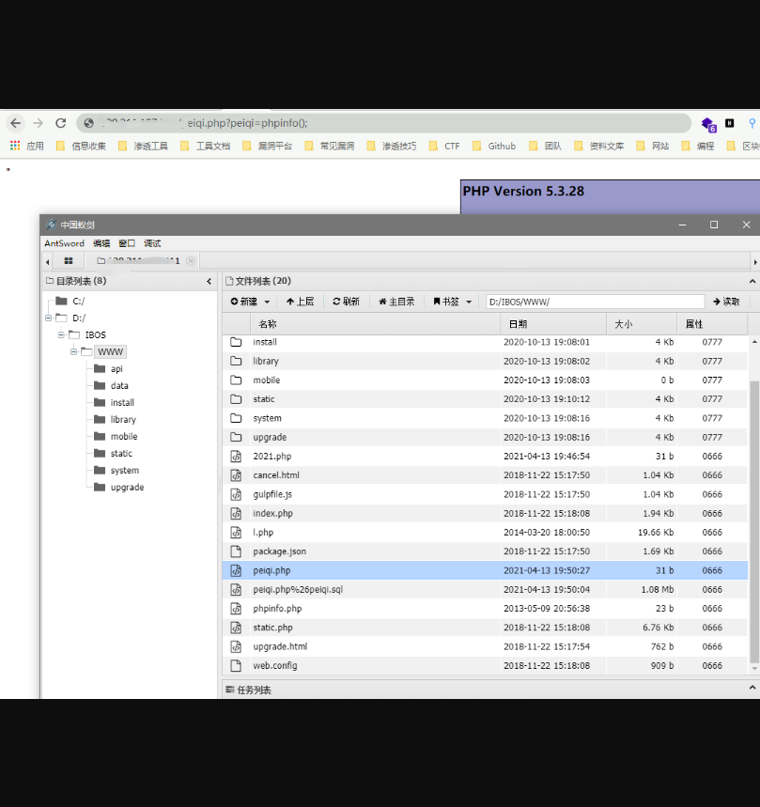The height and width of the screenshot is (807, 760).
Task: Open the 书签 bookmarks dropdown
Action: (x=452, y=302)
